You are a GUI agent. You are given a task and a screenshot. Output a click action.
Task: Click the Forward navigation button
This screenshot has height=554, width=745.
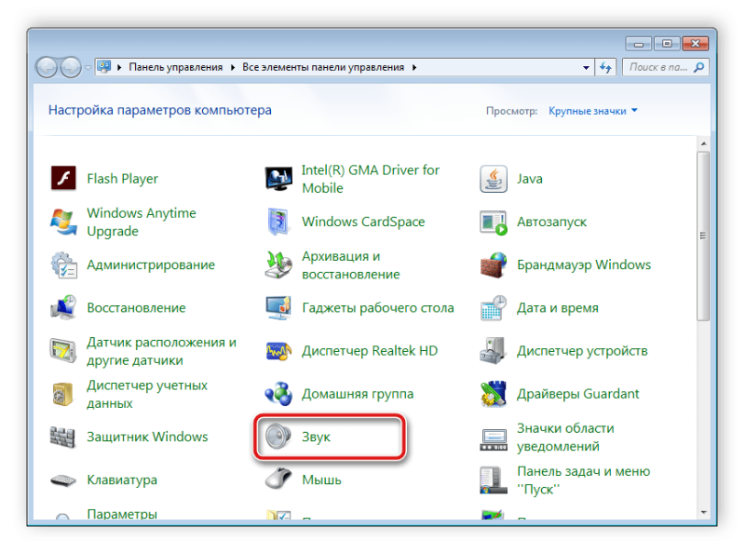(72, 67)
